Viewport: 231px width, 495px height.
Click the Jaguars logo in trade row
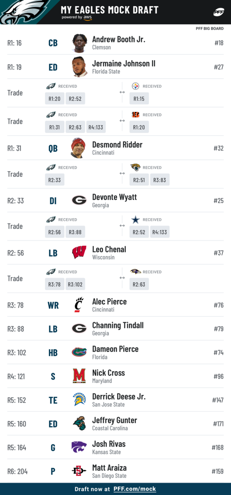[135, 167]
